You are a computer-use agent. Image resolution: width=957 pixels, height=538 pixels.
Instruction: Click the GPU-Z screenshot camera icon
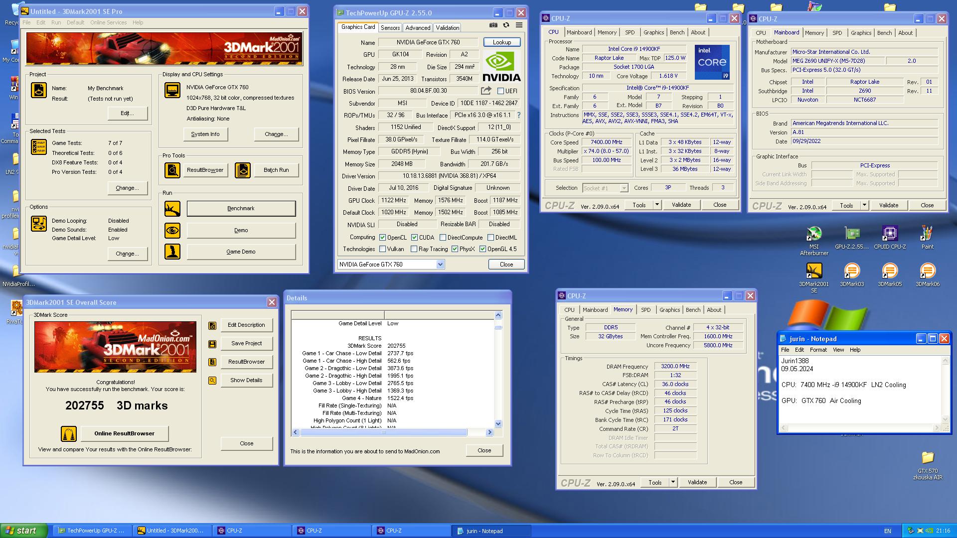[493, 25]
